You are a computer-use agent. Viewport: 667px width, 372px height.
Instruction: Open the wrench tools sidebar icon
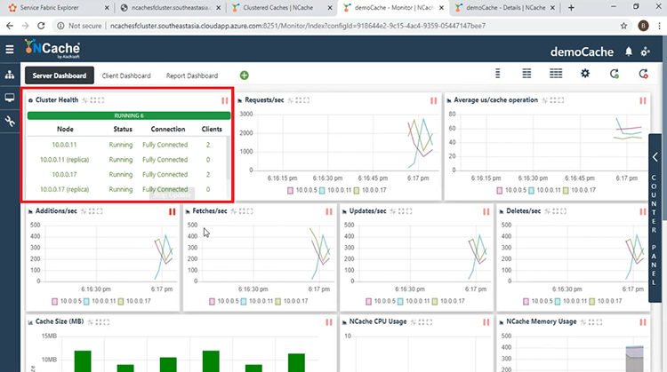click(x=10, y=122)
